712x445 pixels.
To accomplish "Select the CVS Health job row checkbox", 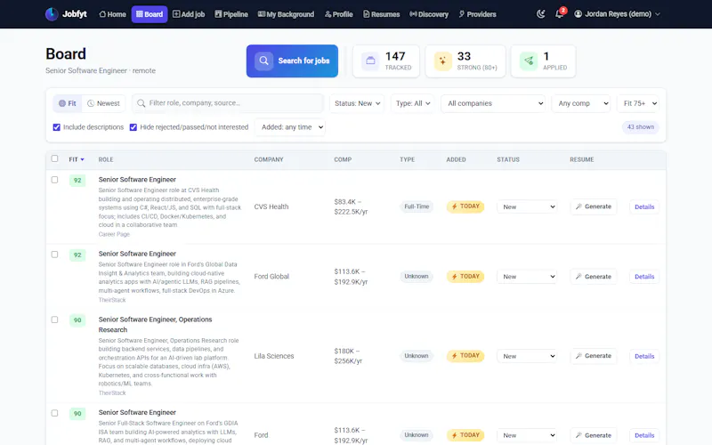I will pyautogui.click(x=54, y=180).
